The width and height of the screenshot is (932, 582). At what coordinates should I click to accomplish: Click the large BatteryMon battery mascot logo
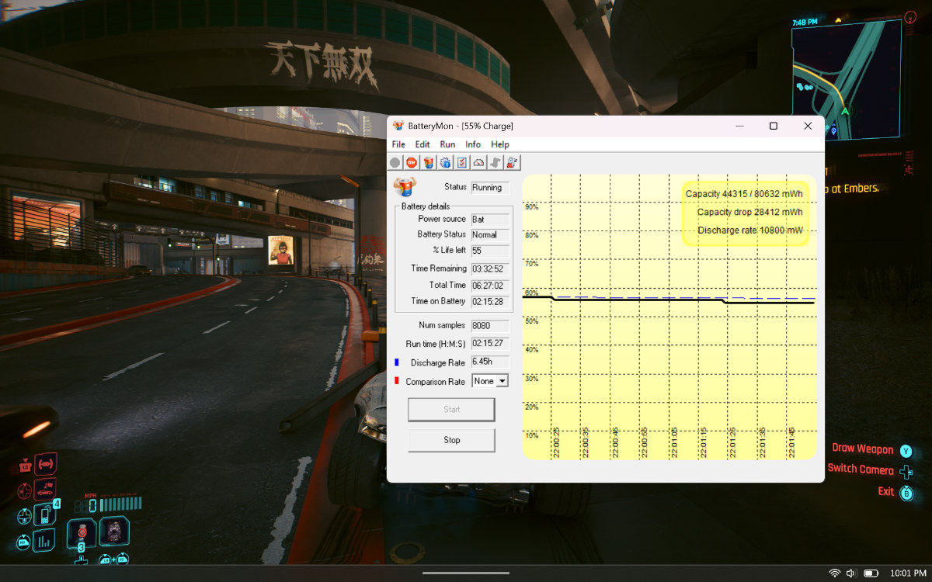(x=404, y=187)
